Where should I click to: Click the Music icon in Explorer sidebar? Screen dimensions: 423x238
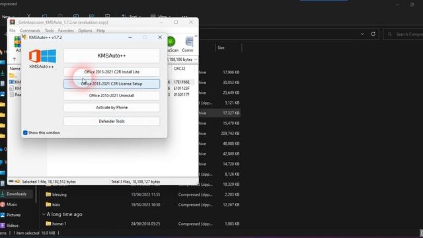coord(3,204)
